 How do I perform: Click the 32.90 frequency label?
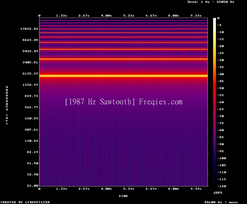coord(32,174)
